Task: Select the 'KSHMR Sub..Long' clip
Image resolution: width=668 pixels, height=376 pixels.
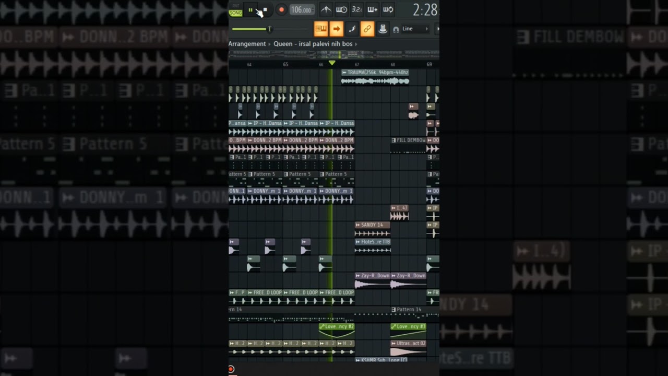Action: (381, 360)
